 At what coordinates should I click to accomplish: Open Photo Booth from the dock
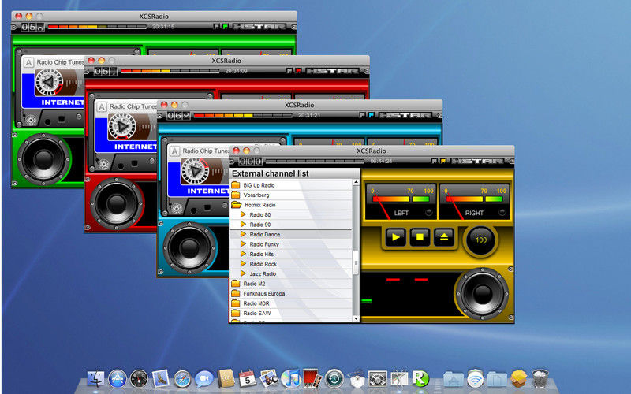(312, 378)
